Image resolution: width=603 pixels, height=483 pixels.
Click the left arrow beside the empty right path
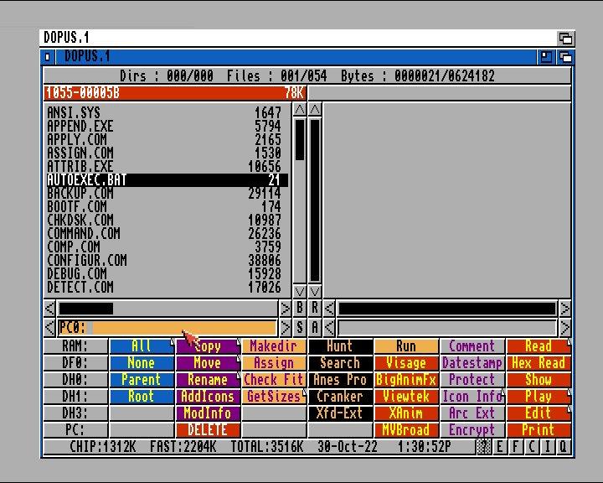coord(329,328)
